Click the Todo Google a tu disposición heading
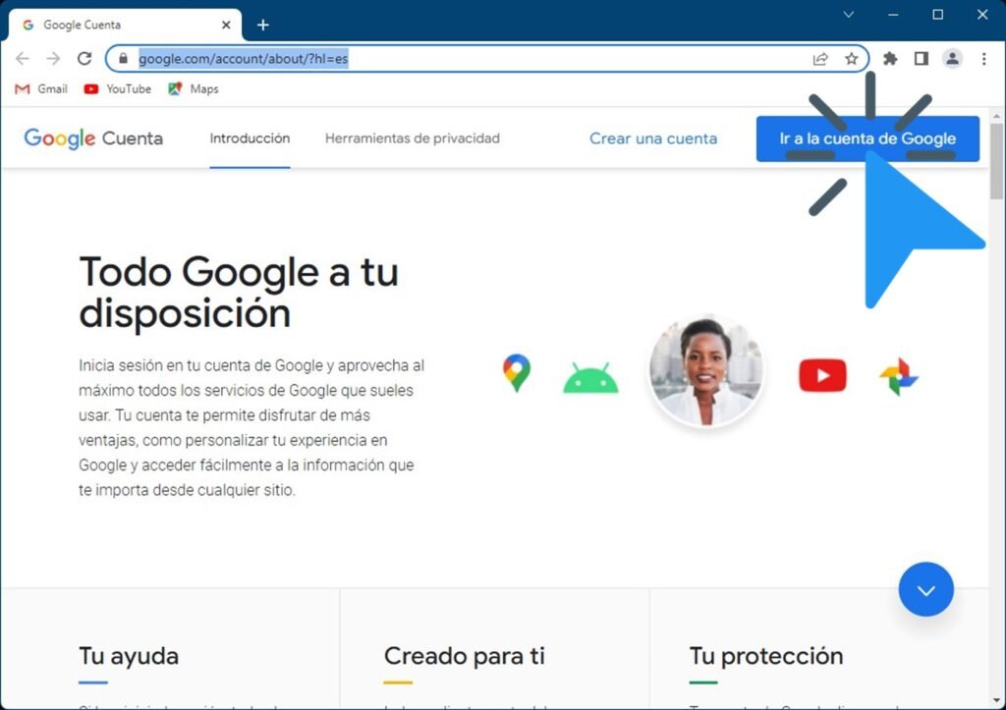The height and width of the screenshot is (710, 1006). [x=239, y=293]
